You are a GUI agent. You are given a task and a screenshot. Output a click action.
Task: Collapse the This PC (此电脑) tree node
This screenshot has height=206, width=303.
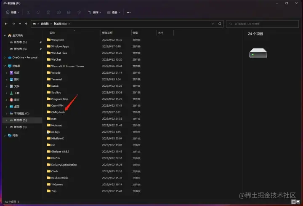pyautogui.click(x=5, y=66)
